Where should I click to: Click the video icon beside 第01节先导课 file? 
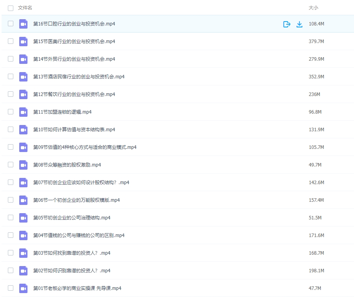[23, 288]
